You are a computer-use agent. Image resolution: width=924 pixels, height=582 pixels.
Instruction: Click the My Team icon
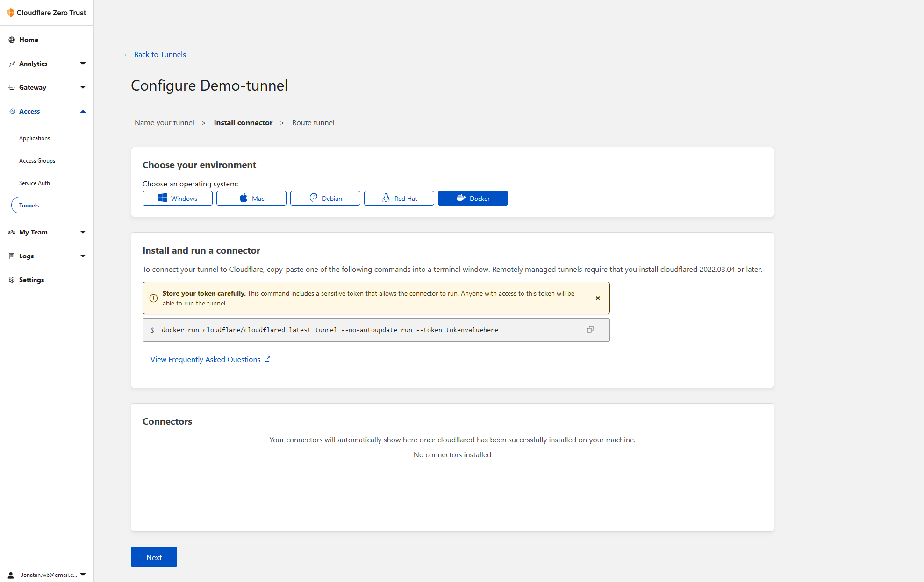tap(12, 232)
